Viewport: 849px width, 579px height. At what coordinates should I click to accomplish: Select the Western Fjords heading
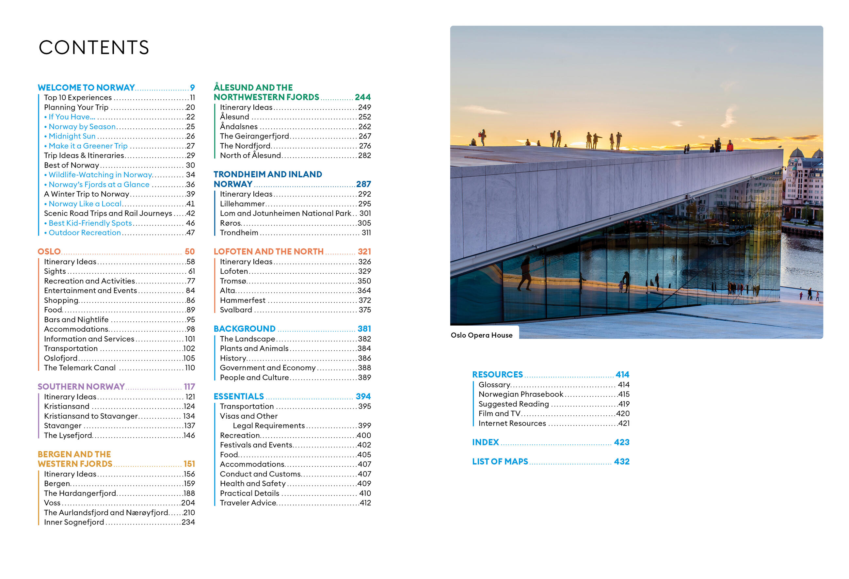pos(75,464)
